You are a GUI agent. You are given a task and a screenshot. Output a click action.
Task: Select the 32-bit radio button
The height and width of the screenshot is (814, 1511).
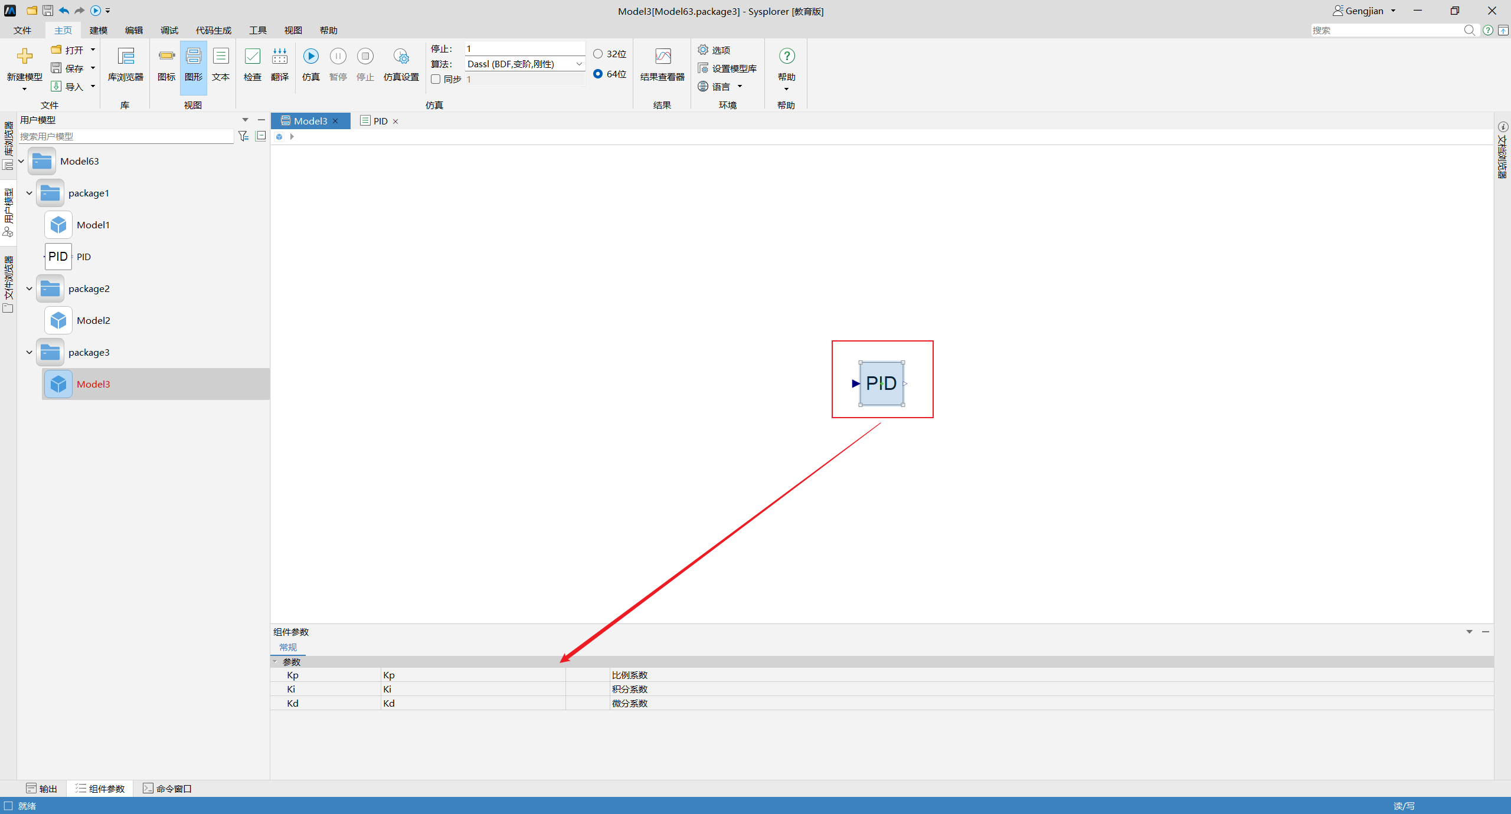[x=598, y=54]
